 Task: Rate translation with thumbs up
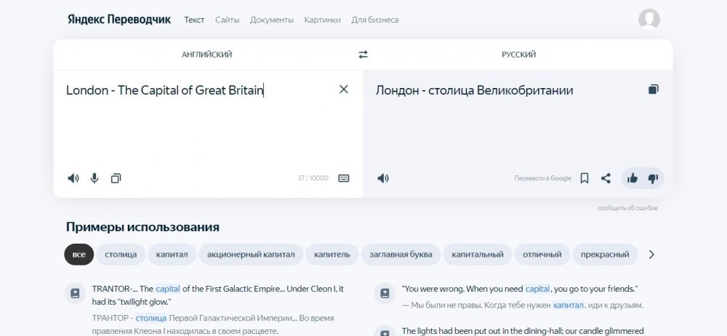click(x=632, y=178)
